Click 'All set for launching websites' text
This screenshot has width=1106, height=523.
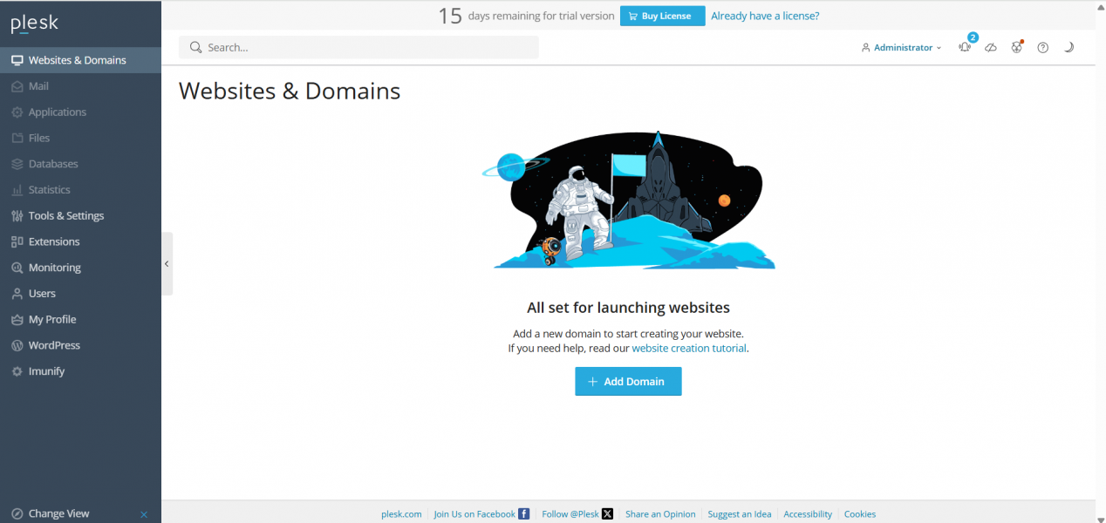628,308
